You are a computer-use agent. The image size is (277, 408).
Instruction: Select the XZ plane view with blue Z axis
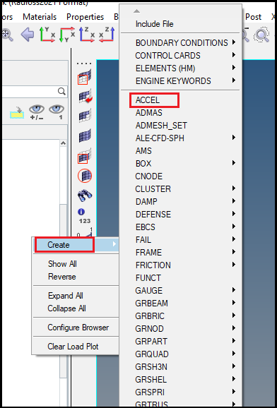click(x=87, y=35)
